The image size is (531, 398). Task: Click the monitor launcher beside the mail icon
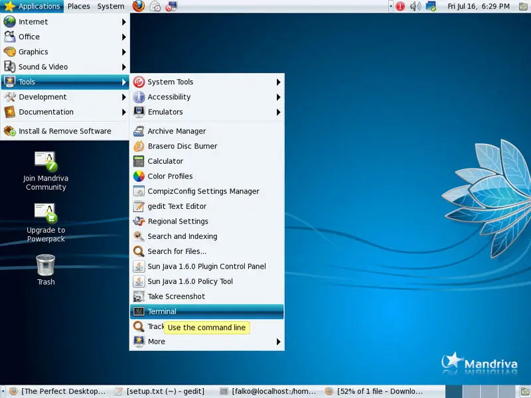tap(171, 6)
